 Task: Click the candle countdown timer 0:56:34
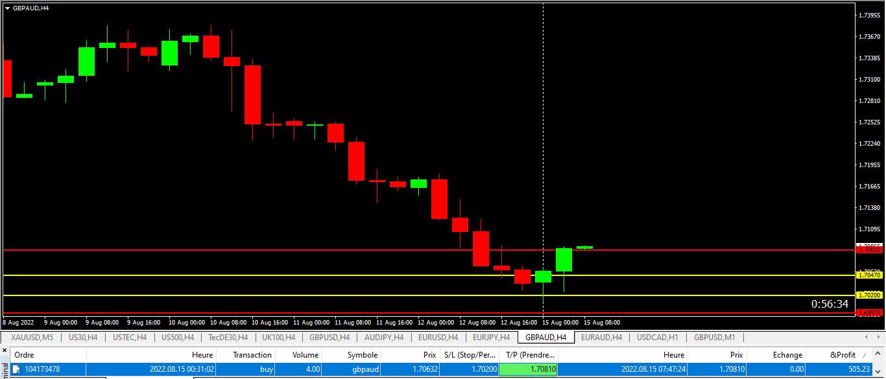point(830,304)
